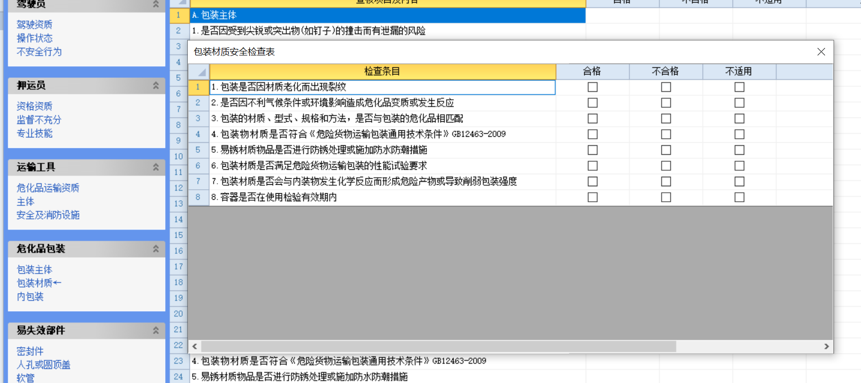Check 合格 for item 1 包装老化裂纹
The image size is (861, 383).
pos(592,87)
